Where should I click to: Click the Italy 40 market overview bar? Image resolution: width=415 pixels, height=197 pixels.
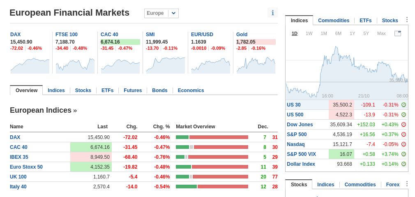[212, 187]
